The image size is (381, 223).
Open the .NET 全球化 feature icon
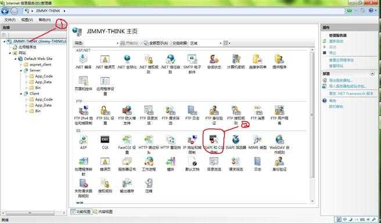tap(127, 61)
